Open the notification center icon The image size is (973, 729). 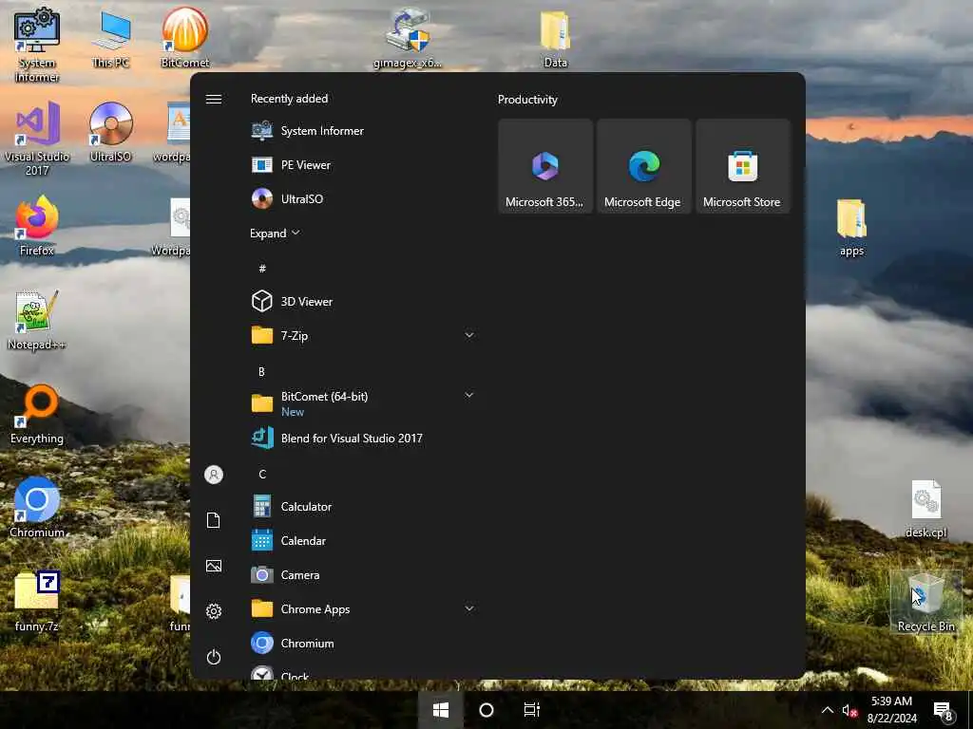(943, 710)
